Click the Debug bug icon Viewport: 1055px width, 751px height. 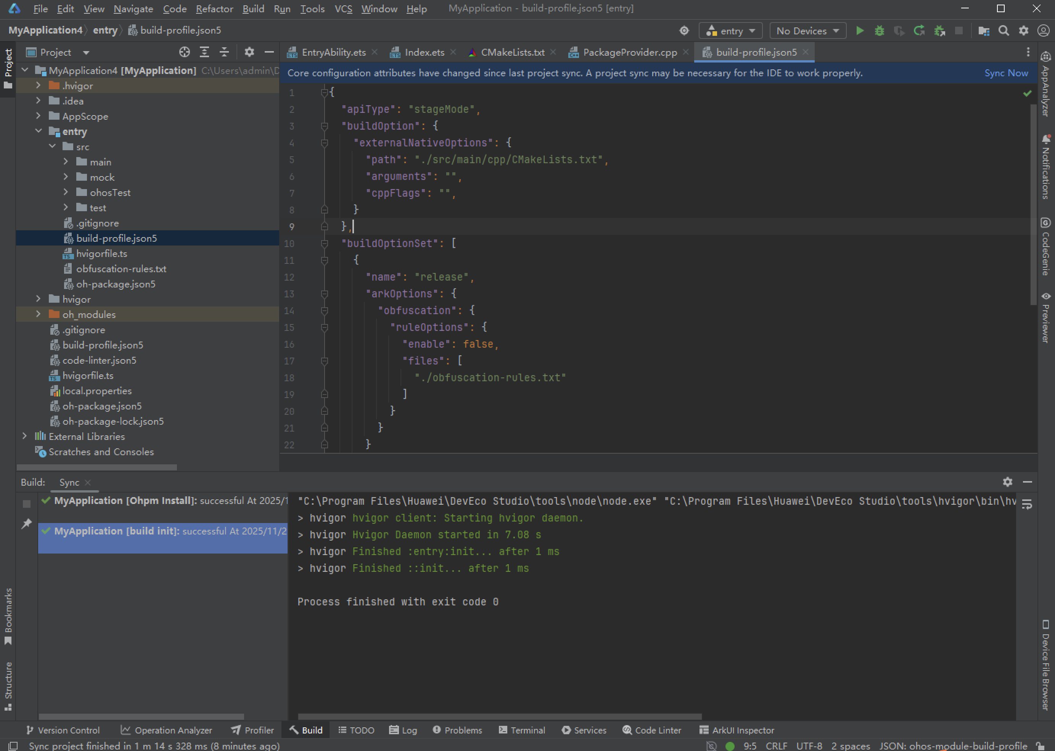click(879, 31)
